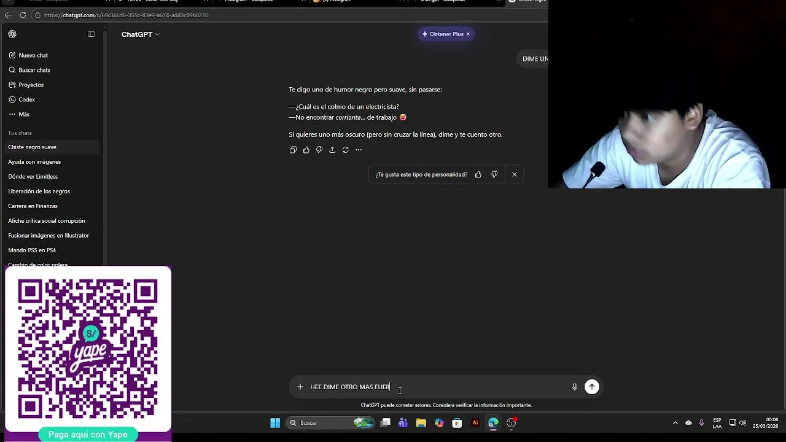Viewport: 786px width, 442px height.
Task: Click the 'DIME UN' user message bubble
Action: (x=534, y=59)
